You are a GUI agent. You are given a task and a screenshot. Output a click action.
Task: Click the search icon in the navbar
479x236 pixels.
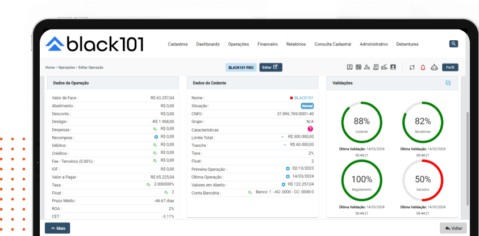click(453, 44)
